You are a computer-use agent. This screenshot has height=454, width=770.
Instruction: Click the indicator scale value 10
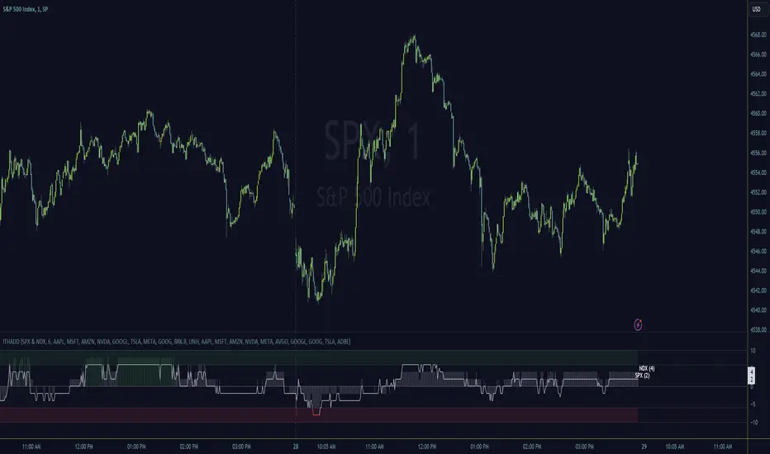[753, 351]
